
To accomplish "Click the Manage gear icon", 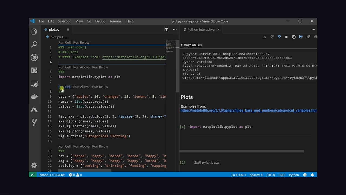I will 34,165.
